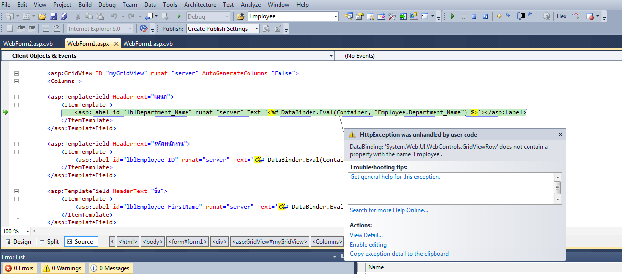Select the <asp:GridView#myGridView> breadcrumb tag
622x274 pixels.
point(270,242)
